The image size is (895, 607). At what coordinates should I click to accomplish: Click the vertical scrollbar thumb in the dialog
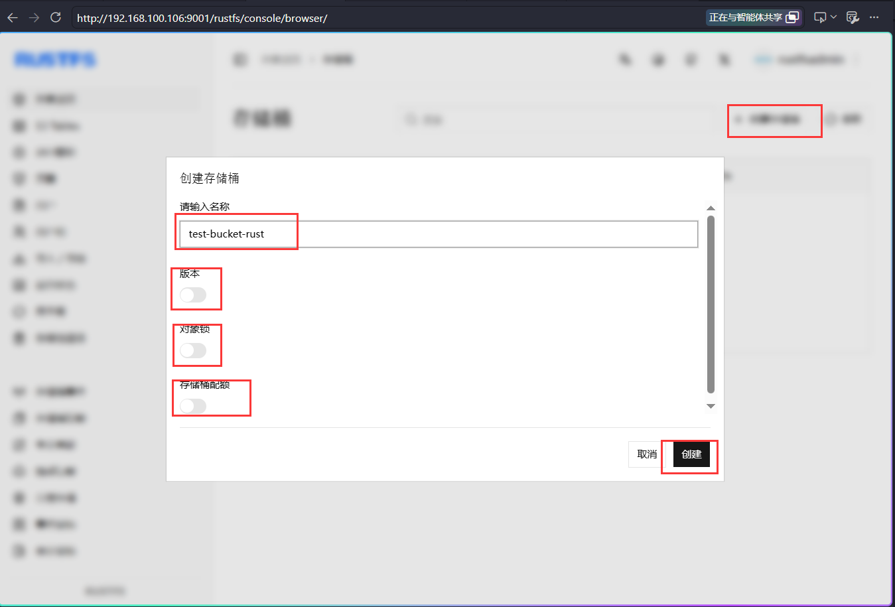[711, 304]
